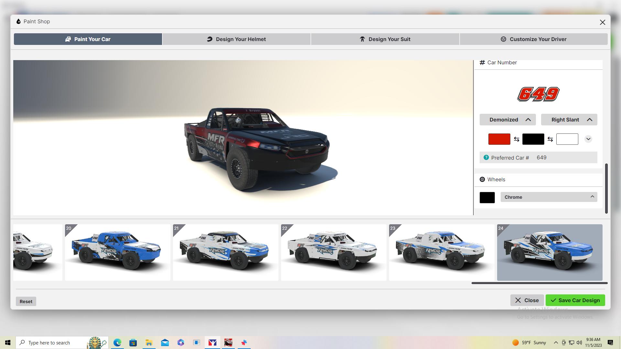This screenshot has height=349, width=621.
Task: Save the car design
Action: (575, 300)
